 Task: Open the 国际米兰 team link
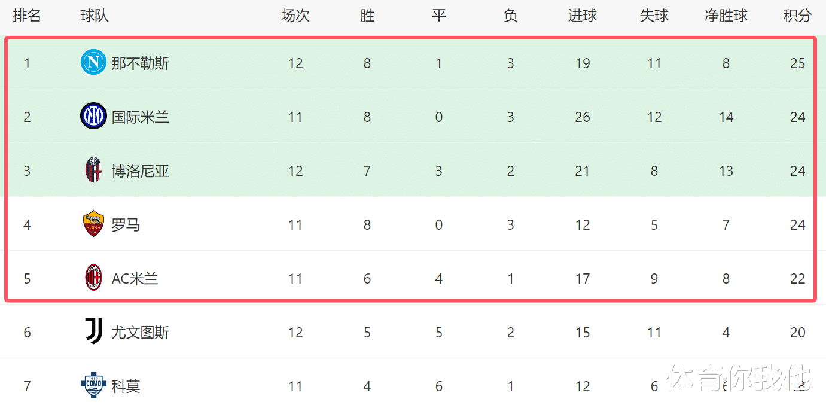(x=140, y=117)
